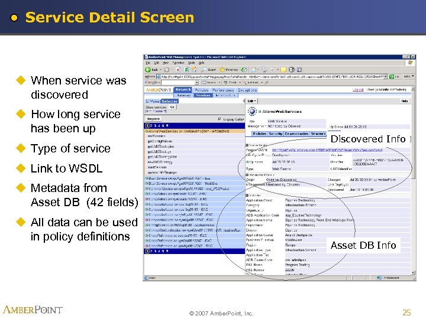Open the Favorites menu in Internet Explorer

pos(178,63)
